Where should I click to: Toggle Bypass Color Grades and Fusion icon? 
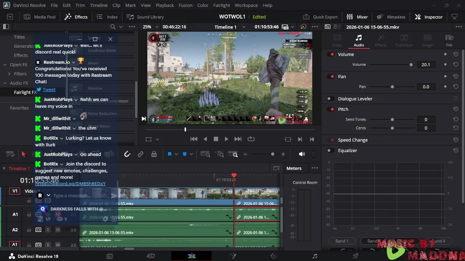click(x=303, y=27)
